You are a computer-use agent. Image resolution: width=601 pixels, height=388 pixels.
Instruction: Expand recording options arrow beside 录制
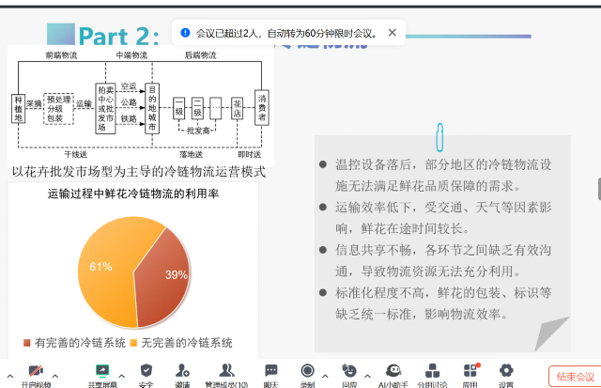[x=326, y=376]
